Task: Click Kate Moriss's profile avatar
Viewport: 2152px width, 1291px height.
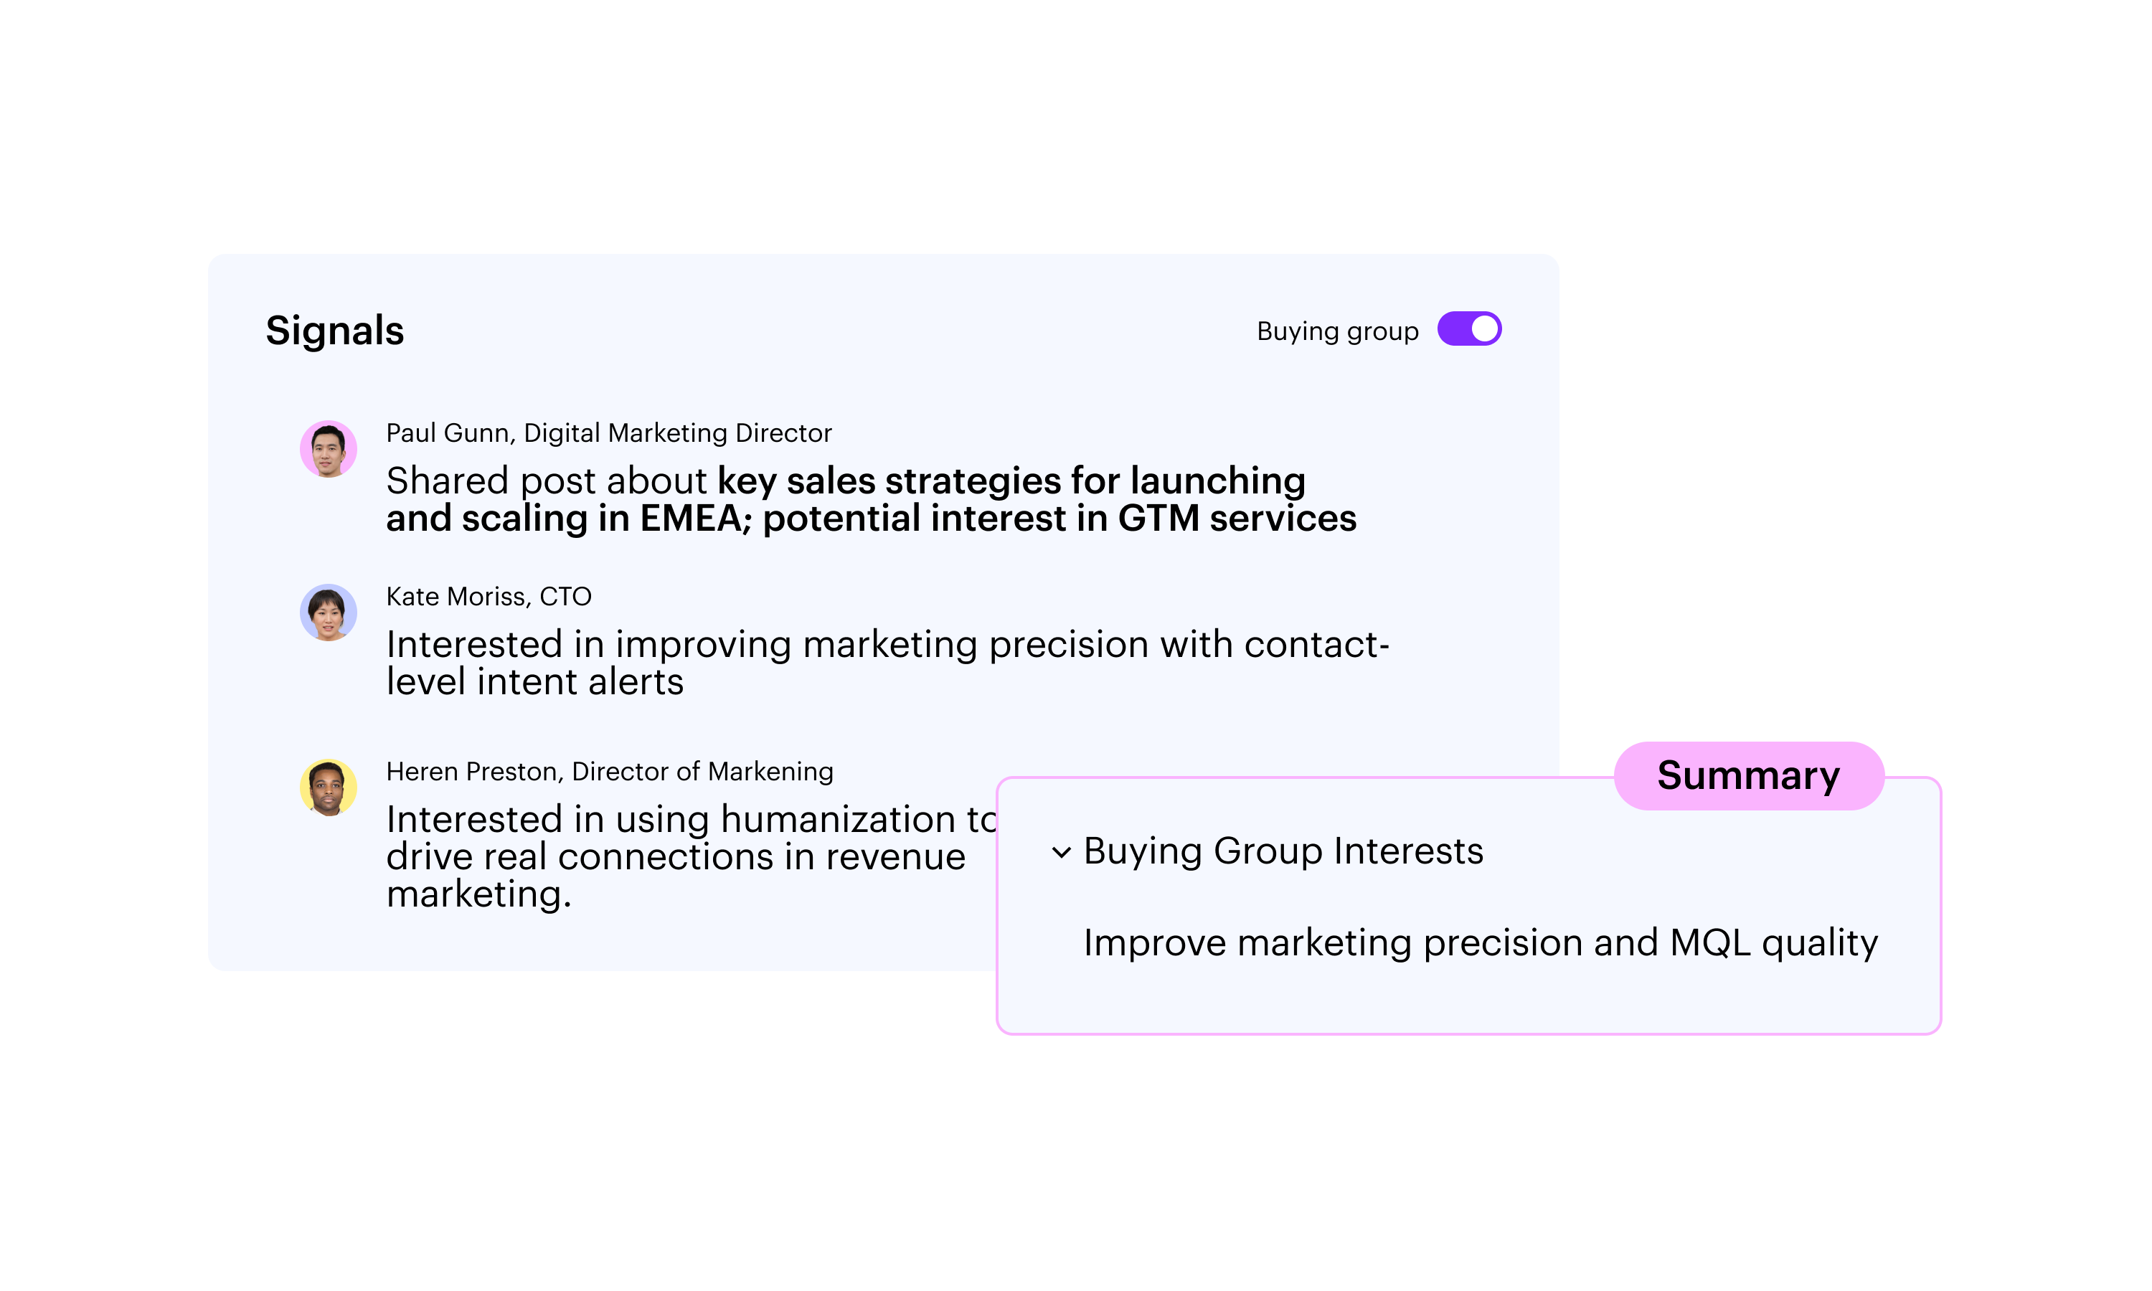Action: click(328, 613)
